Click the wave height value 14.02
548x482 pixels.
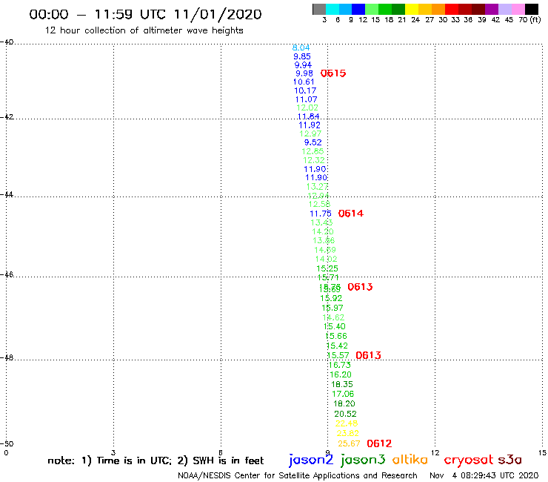(x=326, y=260)
